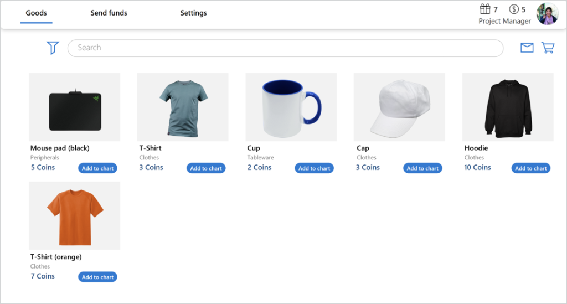Switch to the Send funds tab

click(109, 13)
